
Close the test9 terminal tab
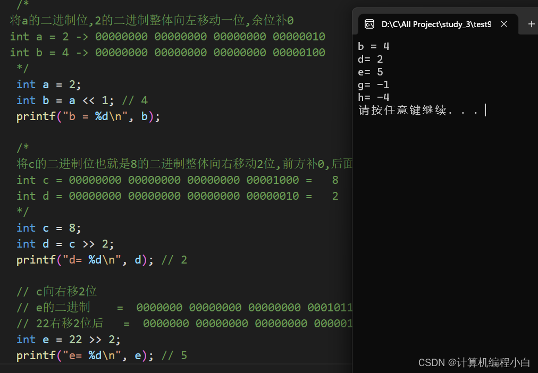(x=504, y=23)
